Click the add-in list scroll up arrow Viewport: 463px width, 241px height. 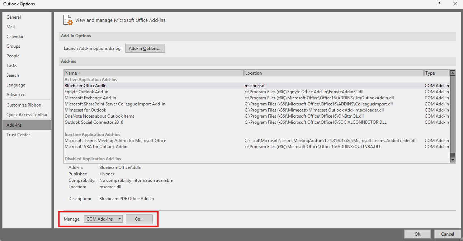[x=453, y=73]
